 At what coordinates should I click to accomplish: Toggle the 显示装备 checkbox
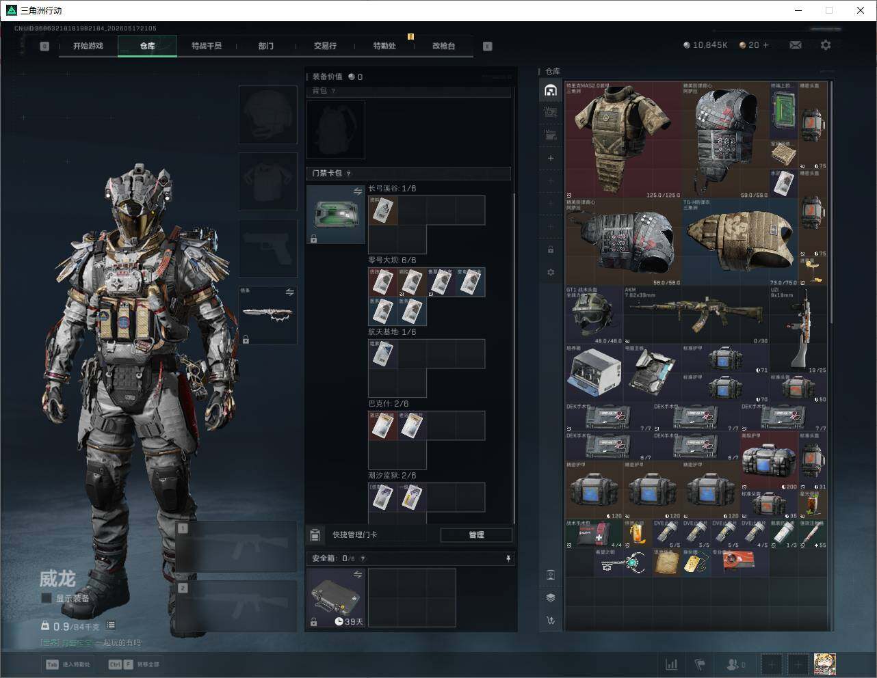tap(47, 598)
